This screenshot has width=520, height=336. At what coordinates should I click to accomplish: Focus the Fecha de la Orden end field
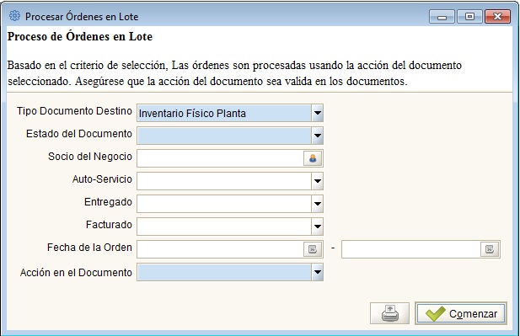(411, 249)
